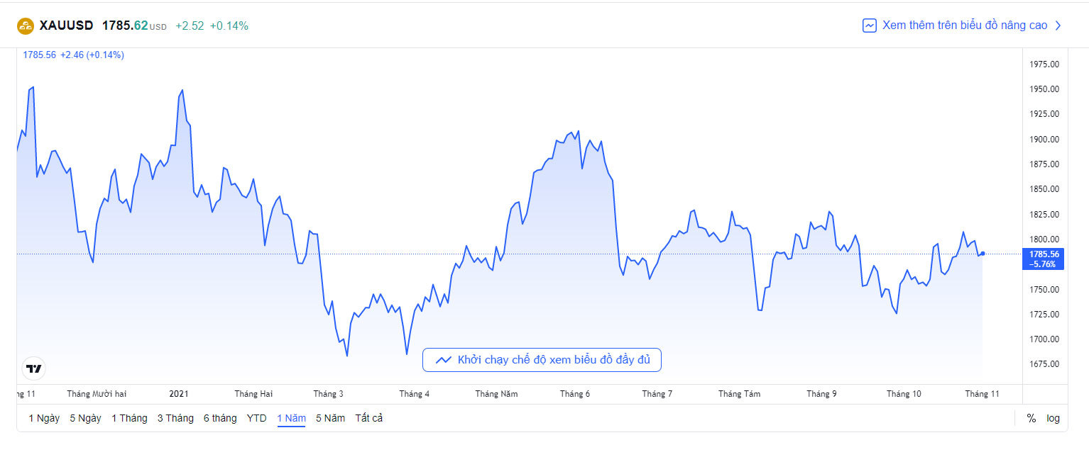1089x457 pixels.
Task: Select the '1 Năm' range
Action: tap(291, 418)
